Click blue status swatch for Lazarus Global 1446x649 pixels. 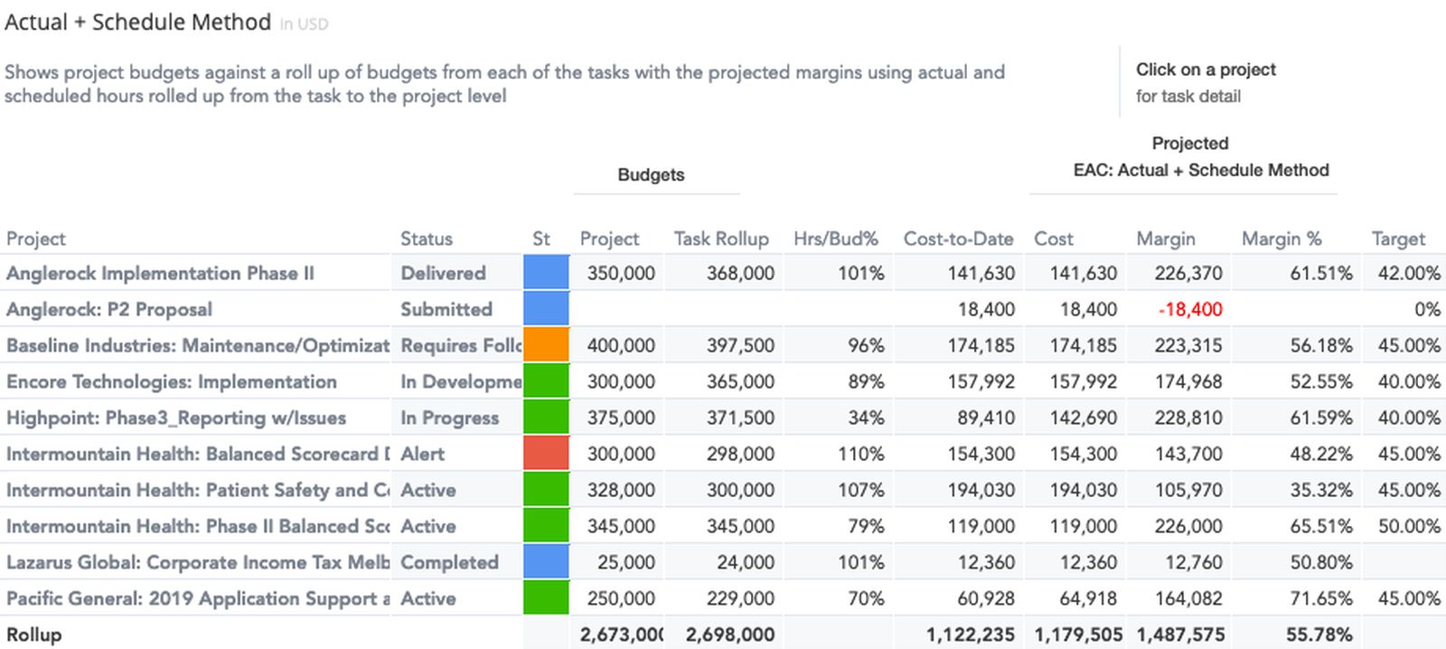(x=547, y=562)
